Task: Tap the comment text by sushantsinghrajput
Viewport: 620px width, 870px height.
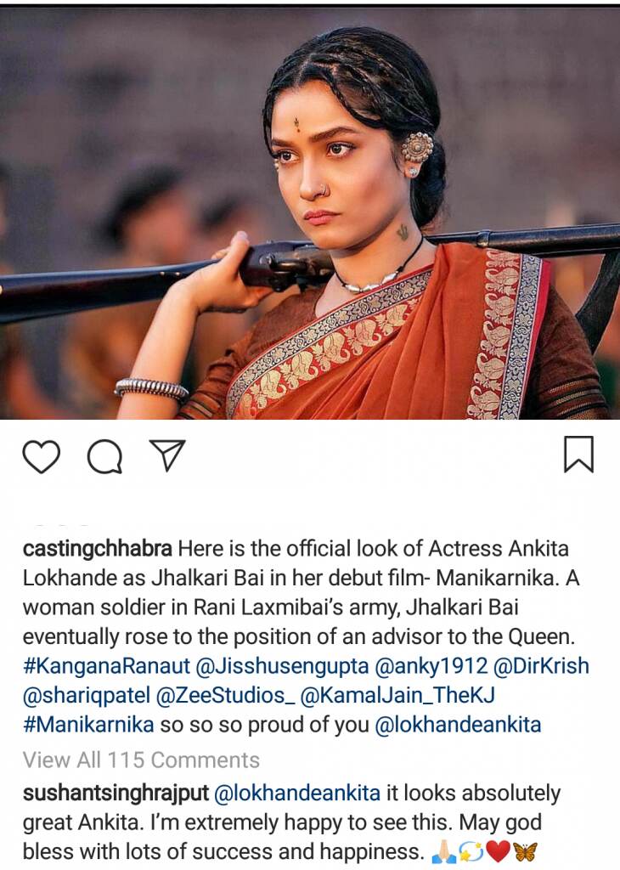Action: tap(282, 822)
